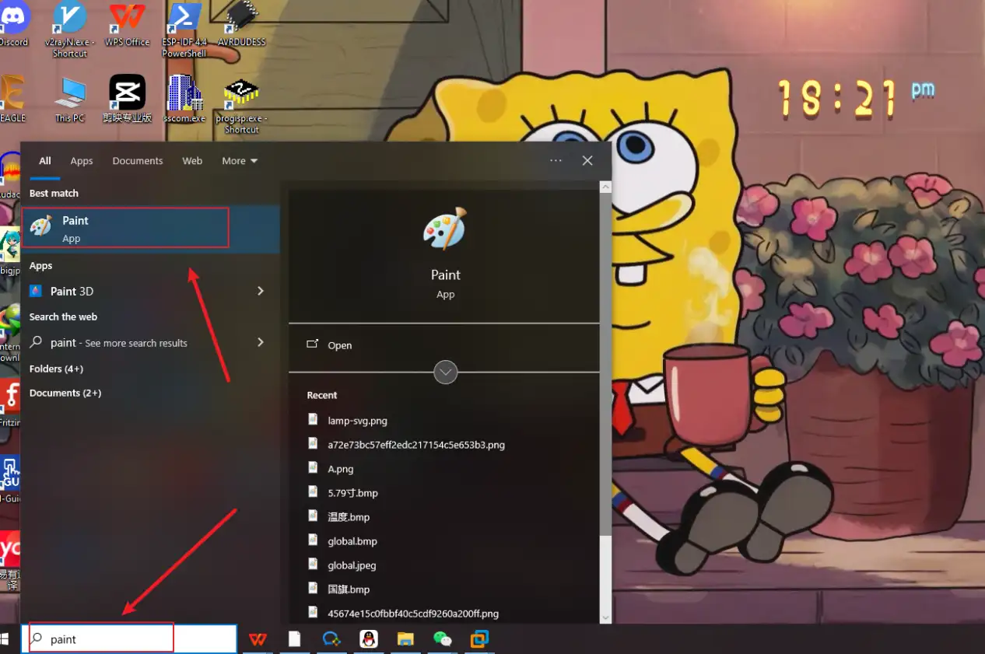The width and height of the screenshot is (985, 654).
Task: Expand the More filter dropdown
Action: point(239,161)
